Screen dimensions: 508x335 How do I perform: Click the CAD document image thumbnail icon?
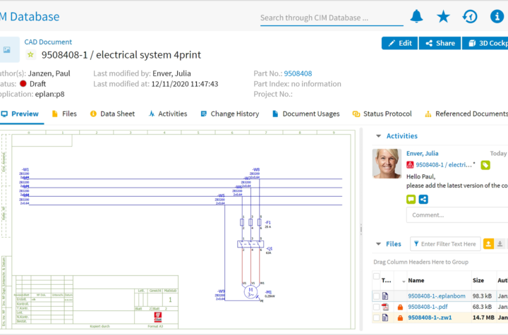click(x=7, y=49)
